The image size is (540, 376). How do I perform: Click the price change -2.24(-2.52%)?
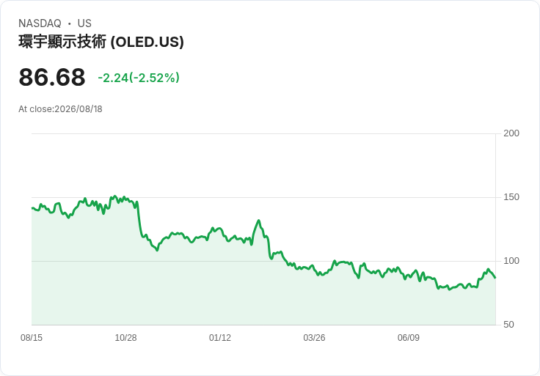pyautogui.click(x=139, y=78)
